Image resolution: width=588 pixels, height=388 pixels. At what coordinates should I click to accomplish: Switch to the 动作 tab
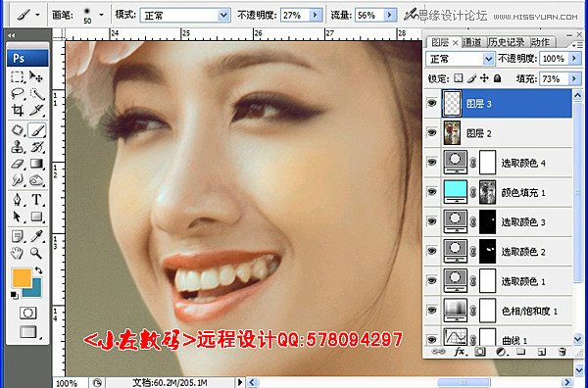point(540,42)
